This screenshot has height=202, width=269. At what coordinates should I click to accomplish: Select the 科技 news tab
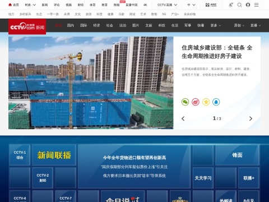coord(162,25)
